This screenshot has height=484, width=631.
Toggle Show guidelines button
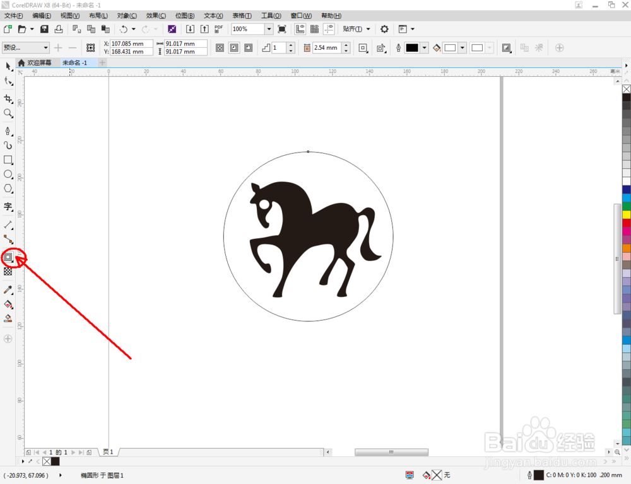click(329, 29)
